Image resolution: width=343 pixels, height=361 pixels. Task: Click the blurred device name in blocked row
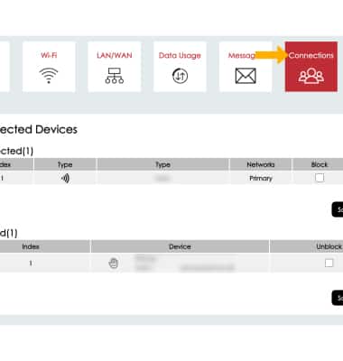(x=185, y=264)
